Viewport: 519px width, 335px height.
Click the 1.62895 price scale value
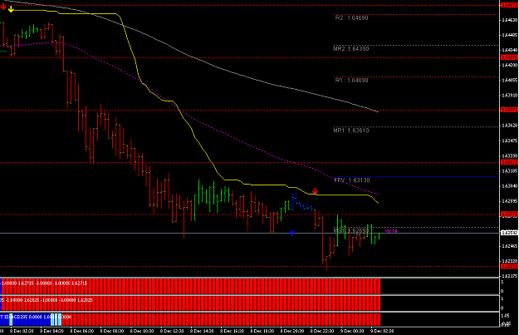509,201
